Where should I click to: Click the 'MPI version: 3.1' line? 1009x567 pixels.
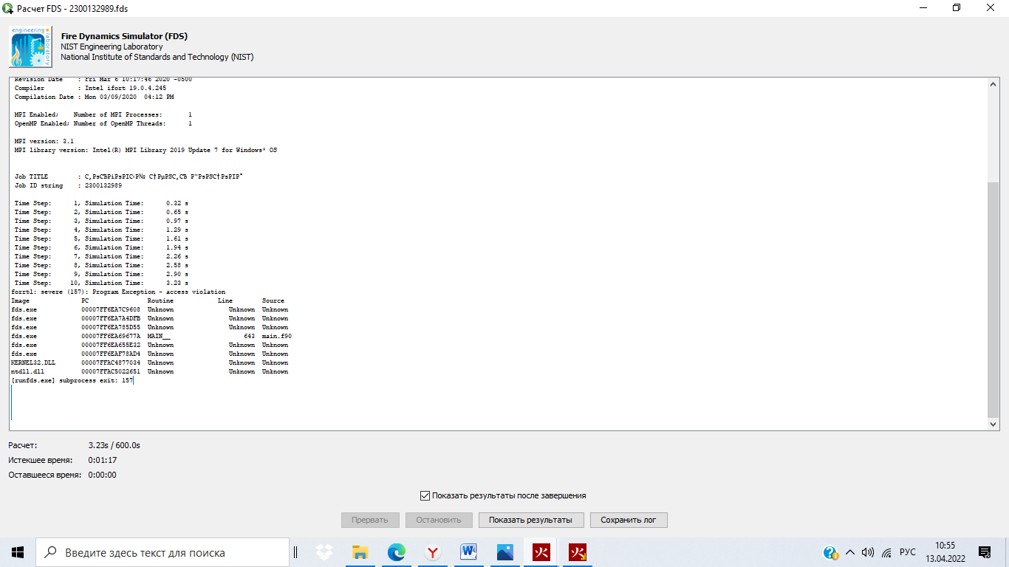click(44, 140)
